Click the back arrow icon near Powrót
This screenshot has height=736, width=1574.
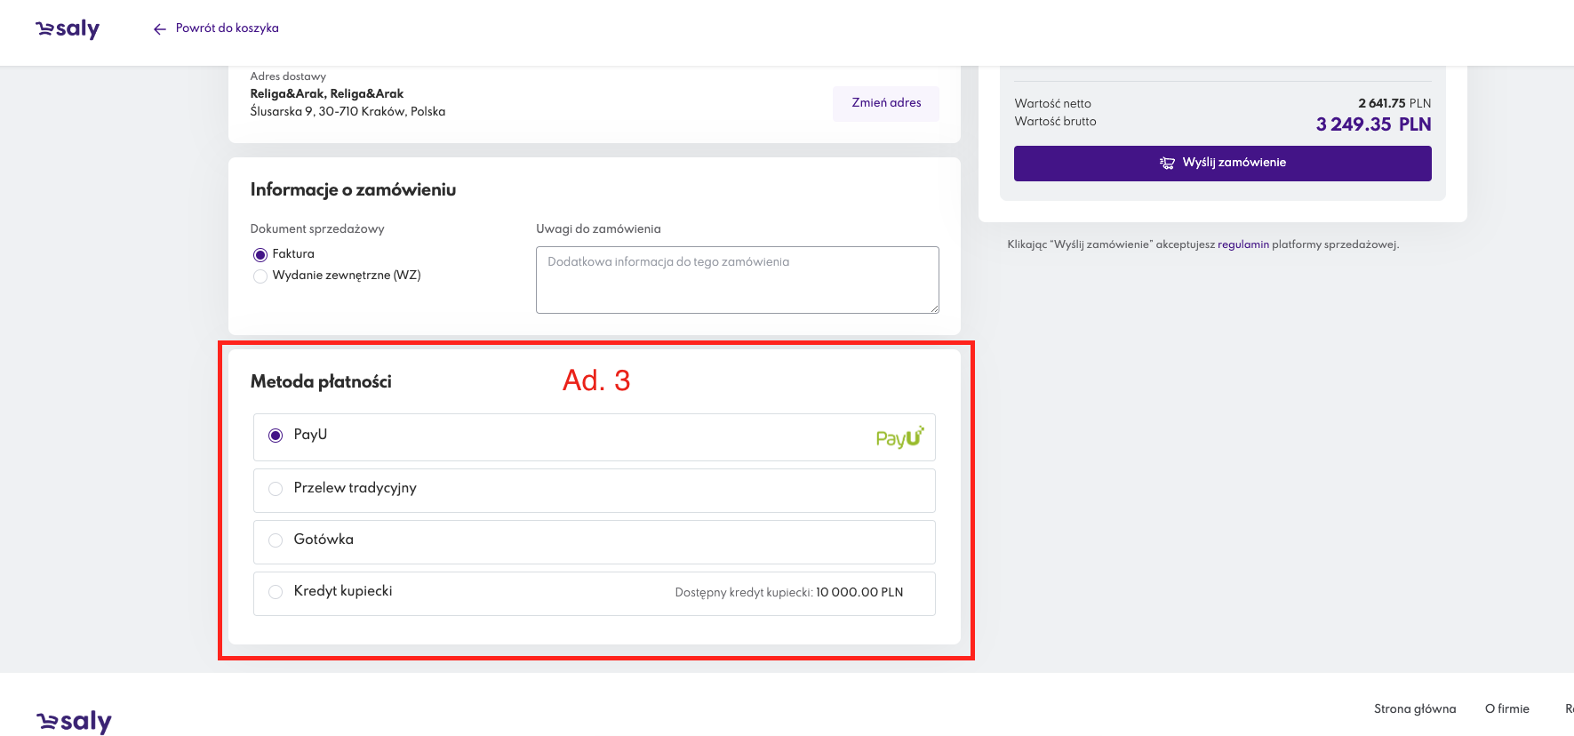(x=160, y=29)
